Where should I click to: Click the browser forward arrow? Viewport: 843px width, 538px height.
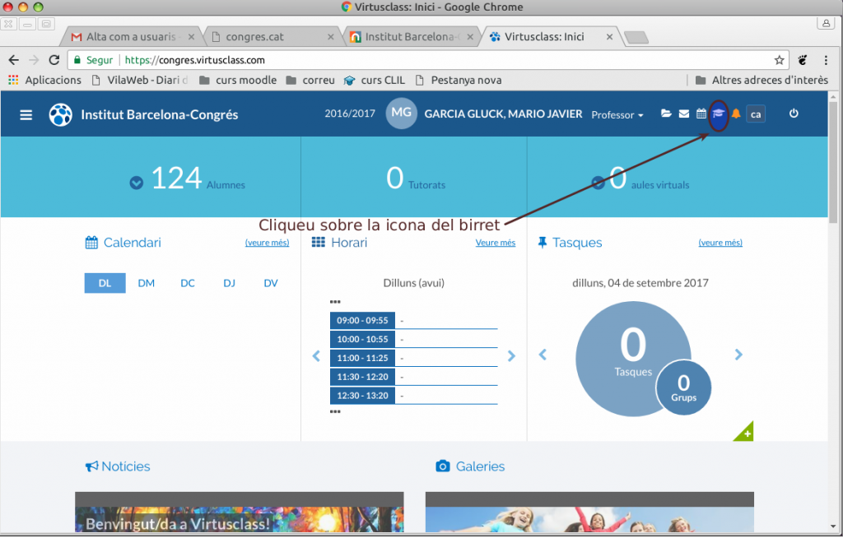click(34, 60)
